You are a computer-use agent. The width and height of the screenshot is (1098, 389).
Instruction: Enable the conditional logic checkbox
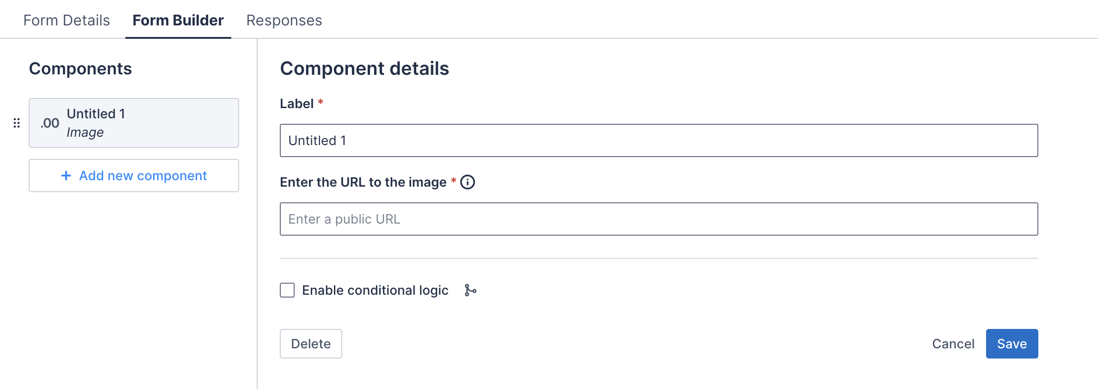[x=287, y=290]
